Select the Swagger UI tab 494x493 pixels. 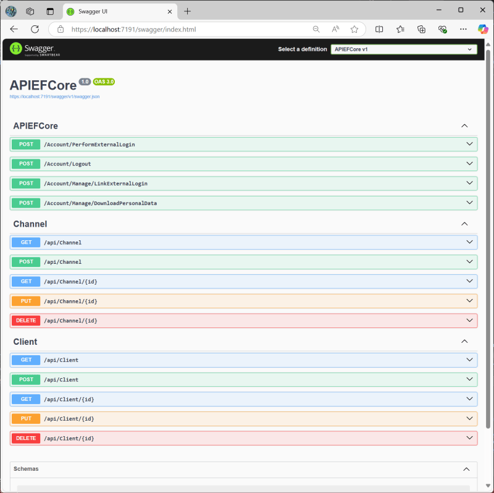tap(120, 12)
